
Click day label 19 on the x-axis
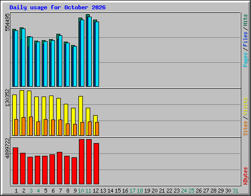click(147, 191)
